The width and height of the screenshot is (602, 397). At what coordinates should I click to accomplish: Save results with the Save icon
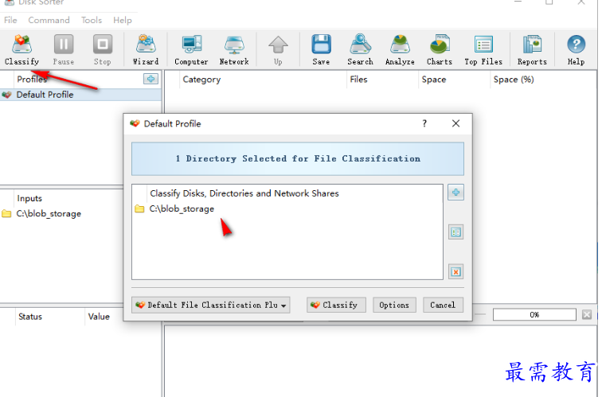321,50
